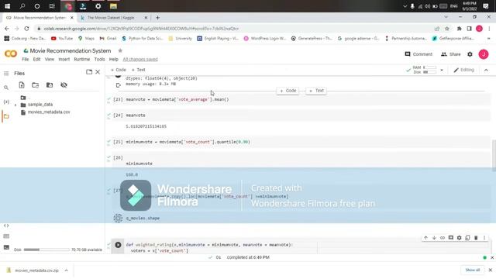Viewport: 496px width, 279px height.
Task: Open Colab settings gear
Action: pos(470,54)
